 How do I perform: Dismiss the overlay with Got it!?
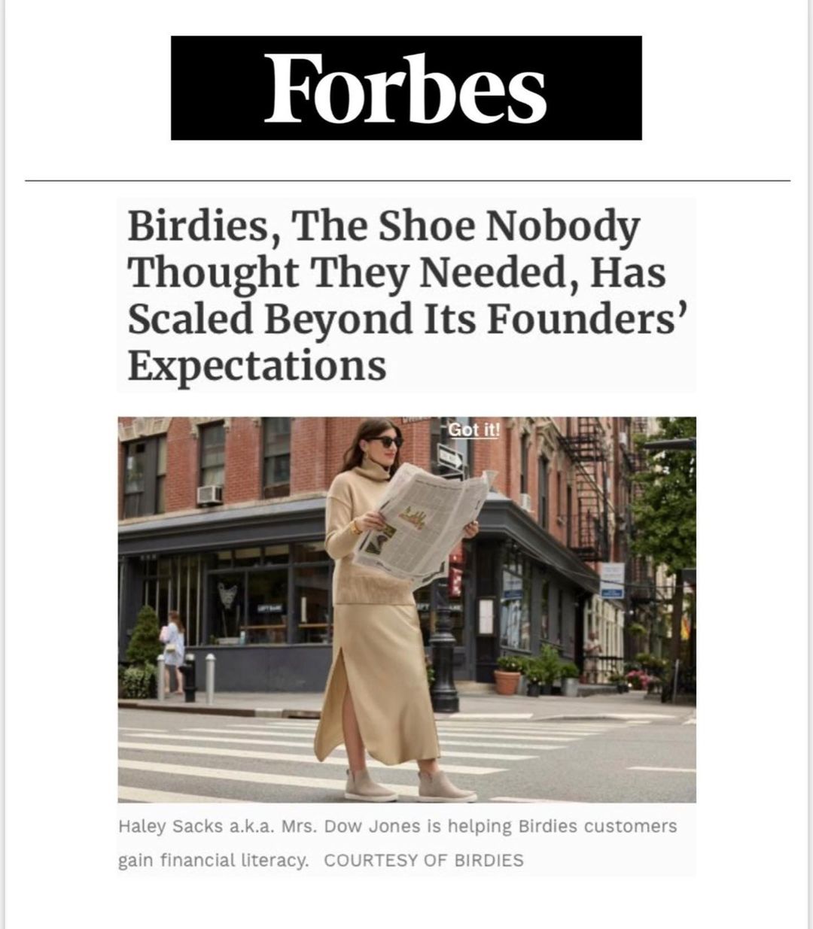tap(473, 430)
